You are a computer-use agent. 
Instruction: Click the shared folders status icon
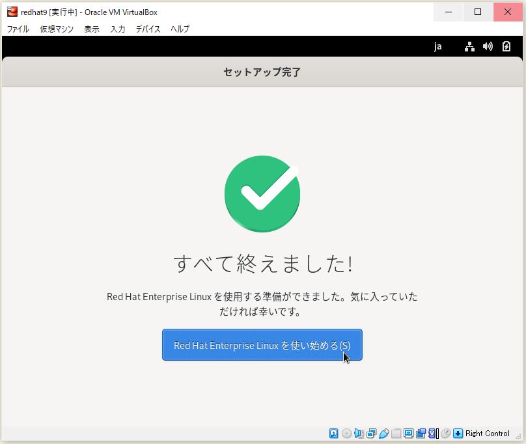point(396,434)
